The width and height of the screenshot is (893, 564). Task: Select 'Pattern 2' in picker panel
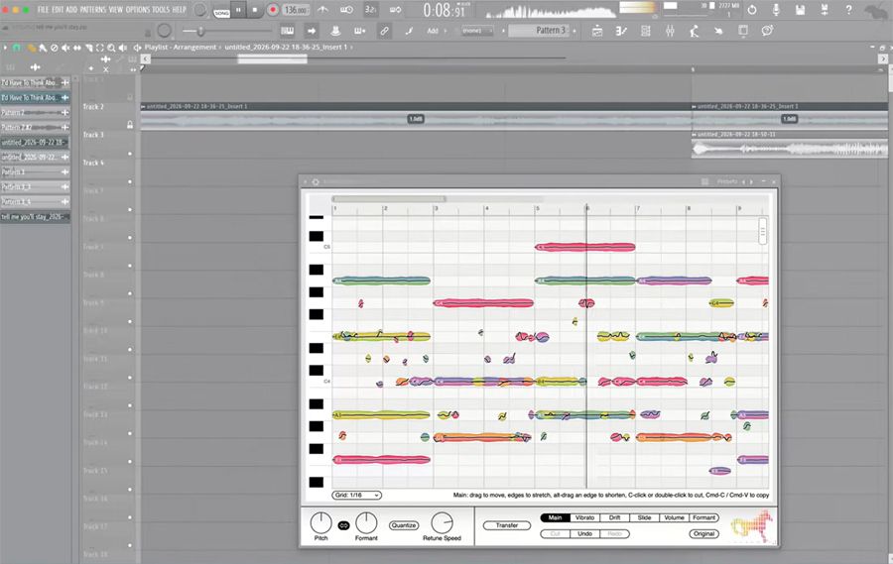[35, 113]
